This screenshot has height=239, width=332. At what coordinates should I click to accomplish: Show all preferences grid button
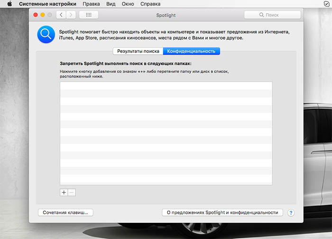pos(89,15)
